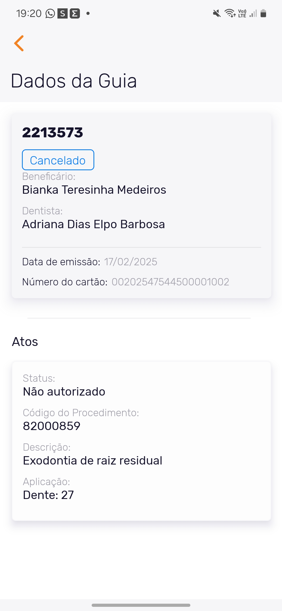Select guide number 2213573
Screen dimensions: 282x611
52,132
